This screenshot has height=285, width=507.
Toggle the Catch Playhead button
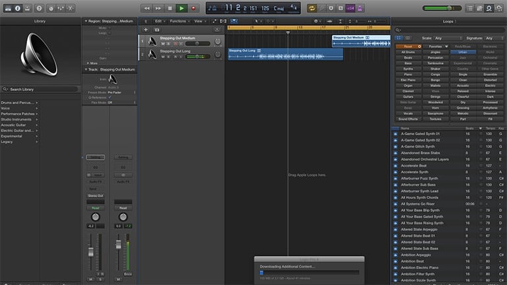(x=234, y=21)
